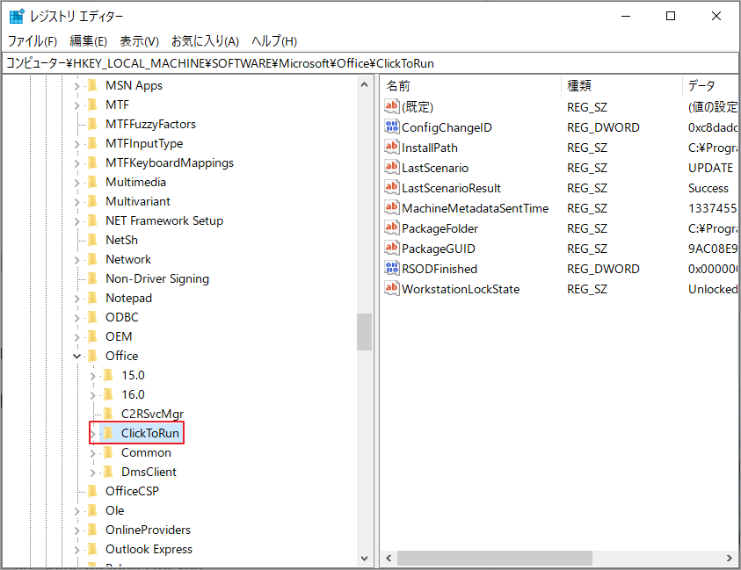Open the ファイル(F) menu
Image resolution: width=741 pixels, height=570 pixels.
point(33,41)
